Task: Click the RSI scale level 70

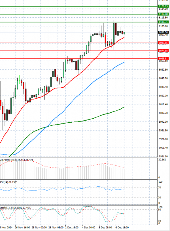Action: pos(160,188)
